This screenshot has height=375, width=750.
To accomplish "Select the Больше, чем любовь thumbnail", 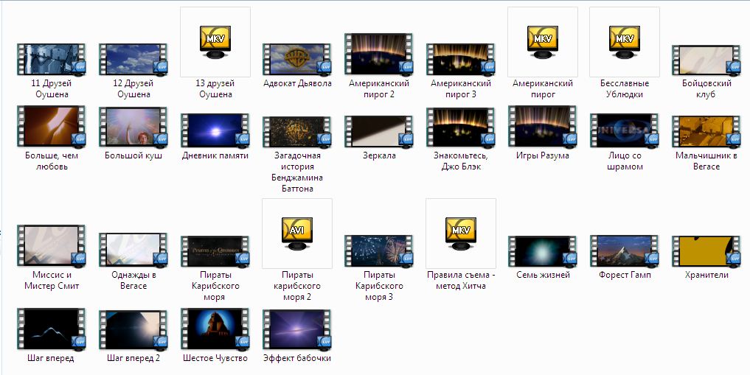I will (x=51, y=126).
